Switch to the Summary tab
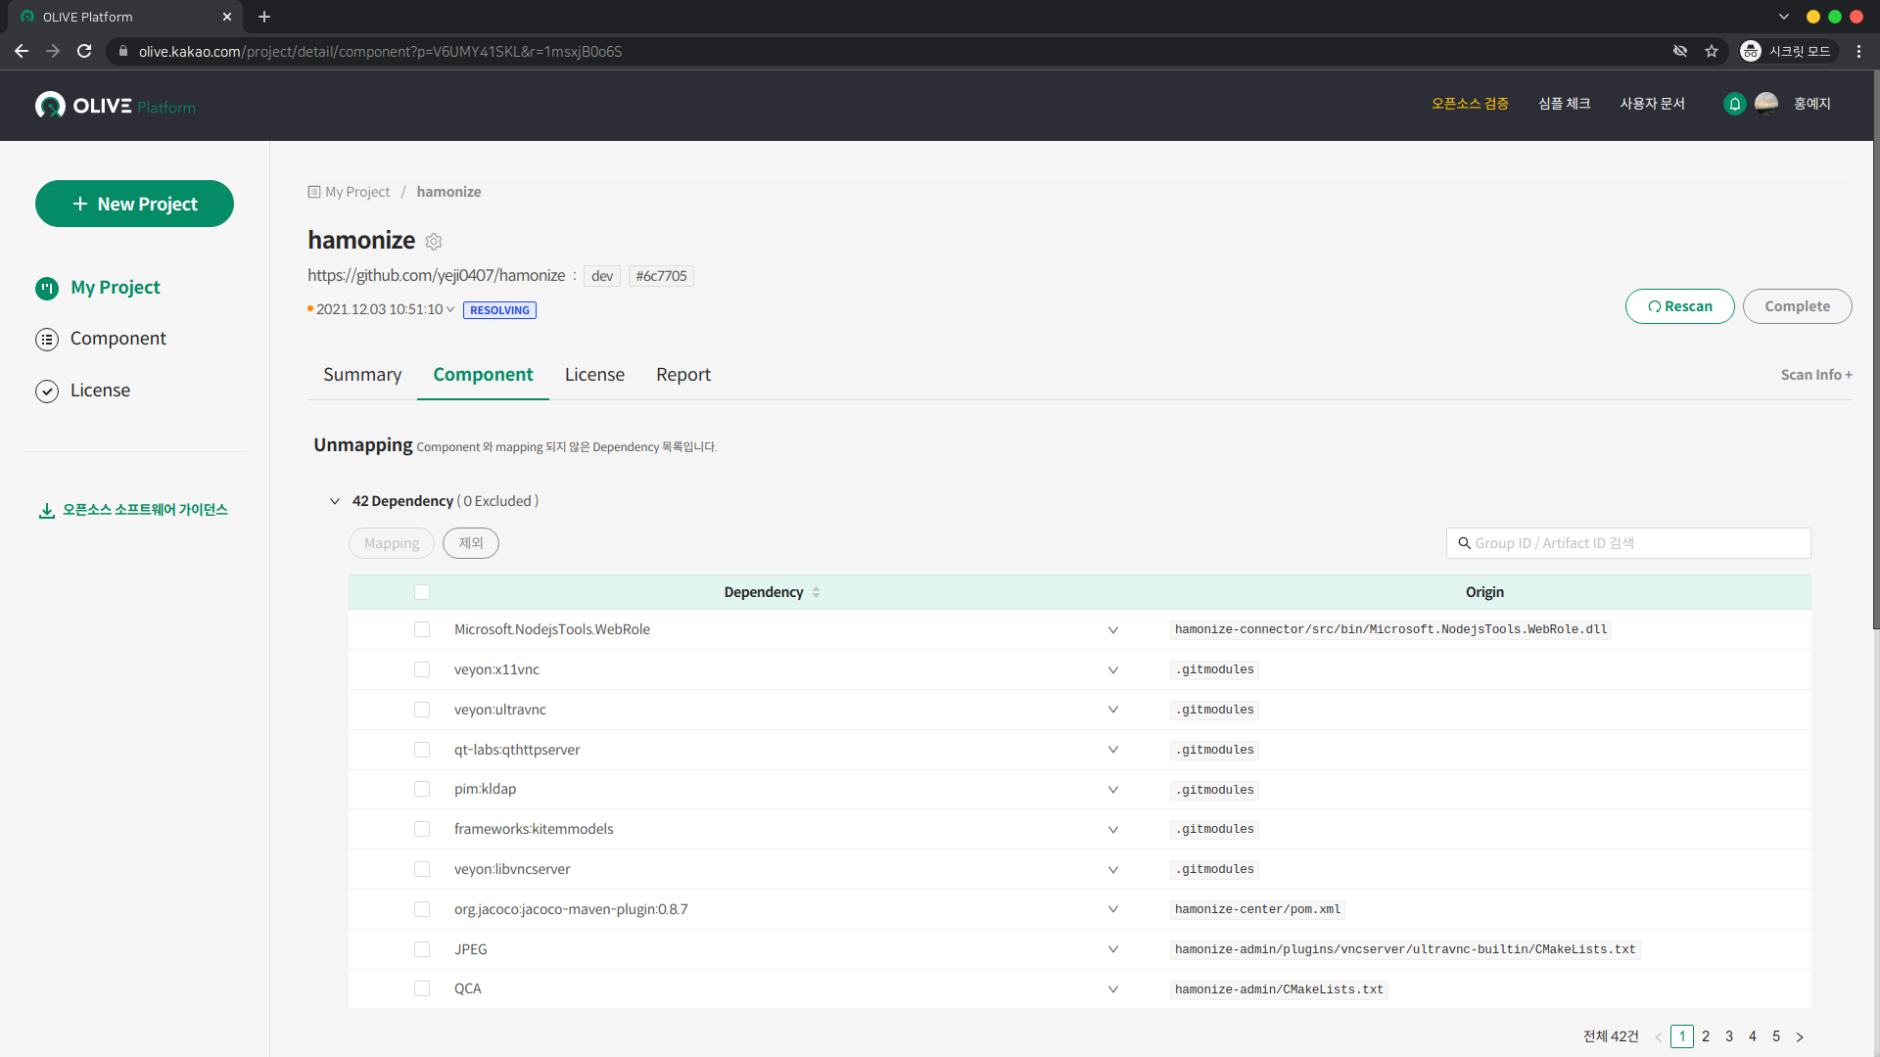The image size is (1880, 1057). coord(362,375)
